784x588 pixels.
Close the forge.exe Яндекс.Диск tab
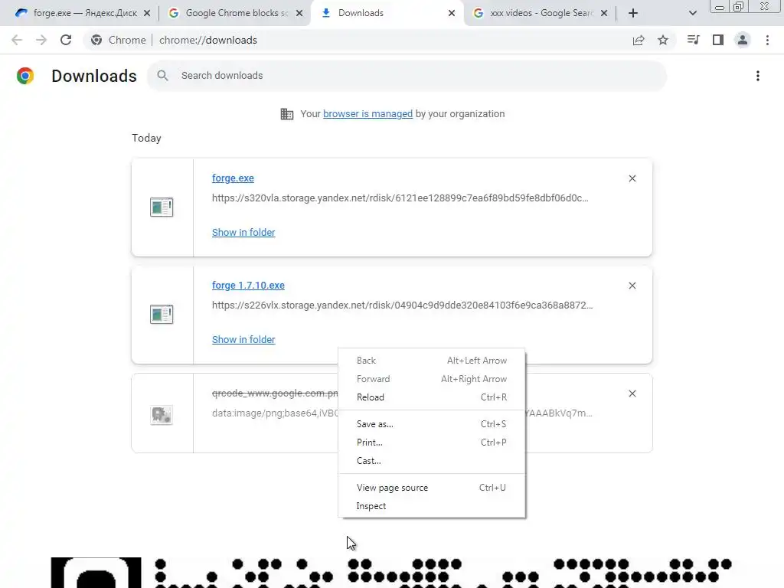[147, 13]
